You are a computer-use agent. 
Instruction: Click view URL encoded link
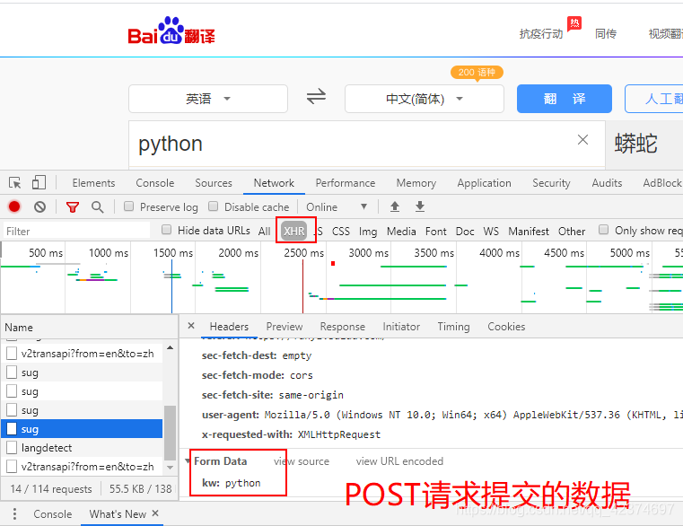[399, 461]
